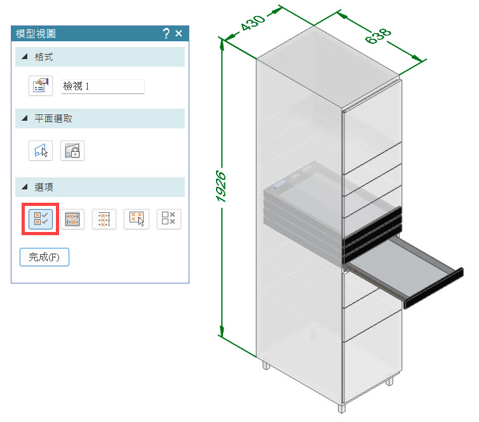Choose the 選項 icon with a cursor over marks
This screenshot has width=479, height=422.
tap(136, 219)
